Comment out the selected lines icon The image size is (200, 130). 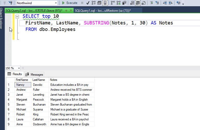point(152,3)
